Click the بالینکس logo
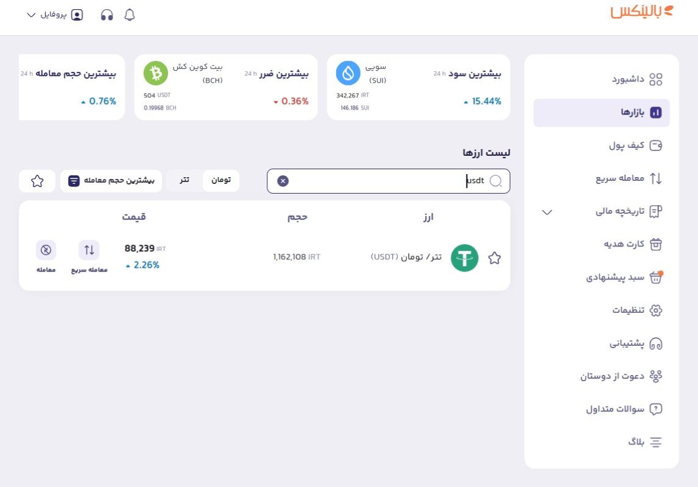Viewport: 698px width, 487px height. pyautogui.click(x=642, y=12)
